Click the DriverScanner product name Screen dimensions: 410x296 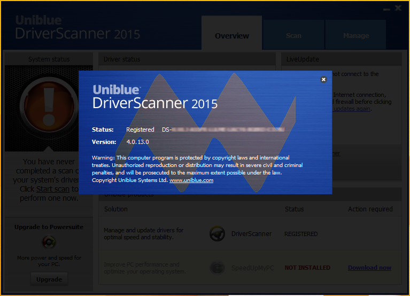pyautogui.click(x=251, y=233)
